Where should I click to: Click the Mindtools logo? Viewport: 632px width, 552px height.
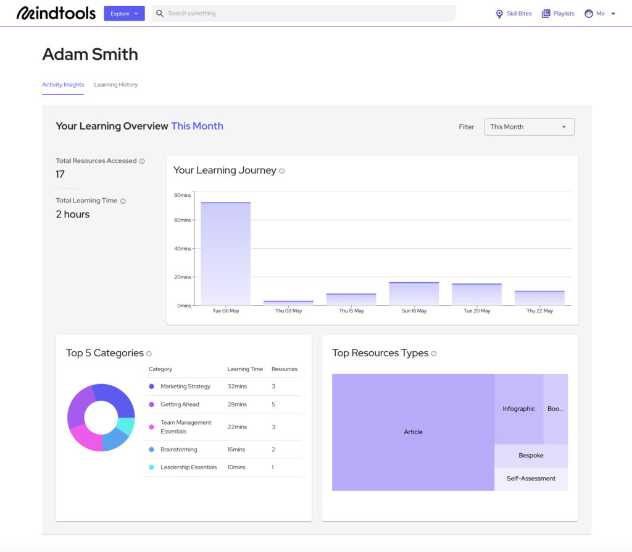point(55,12)
